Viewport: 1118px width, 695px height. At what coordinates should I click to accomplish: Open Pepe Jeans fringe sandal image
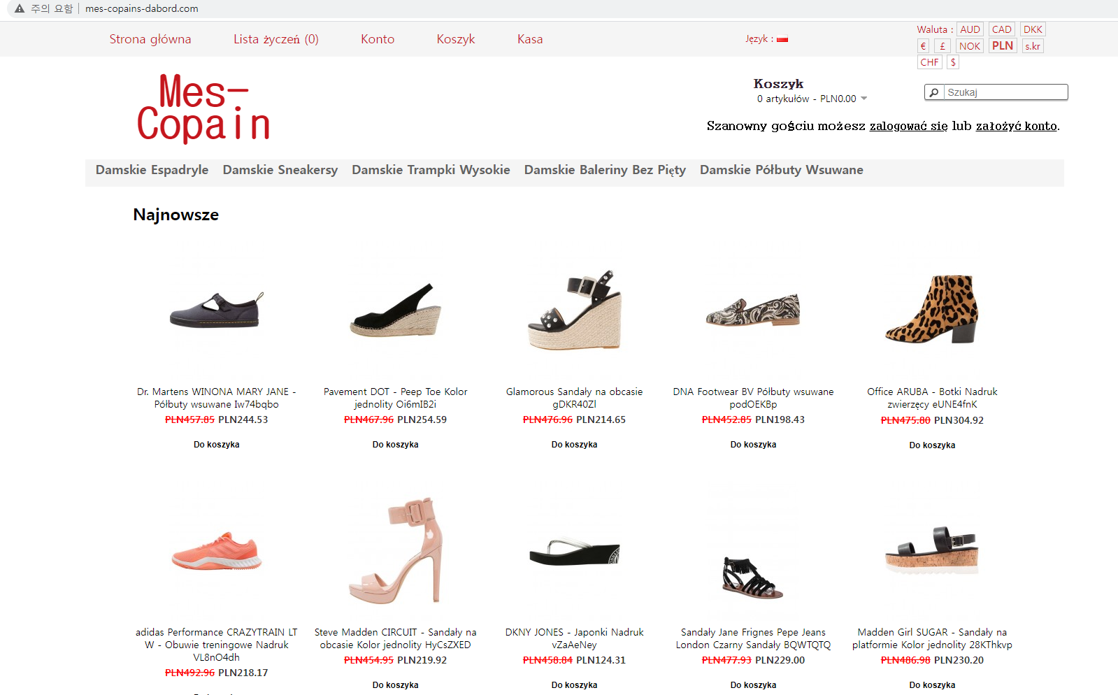(753, 578)
